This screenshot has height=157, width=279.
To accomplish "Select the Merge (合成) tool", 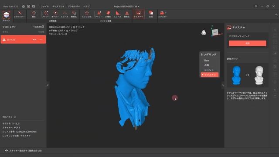I will 151,14.
